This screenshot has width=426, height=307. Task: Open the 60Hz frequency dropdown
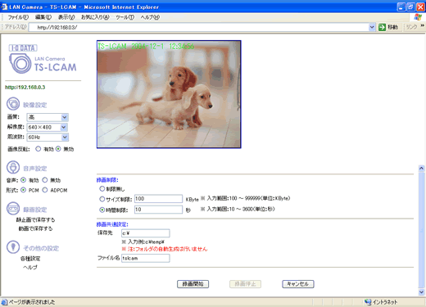pos(48,137)
